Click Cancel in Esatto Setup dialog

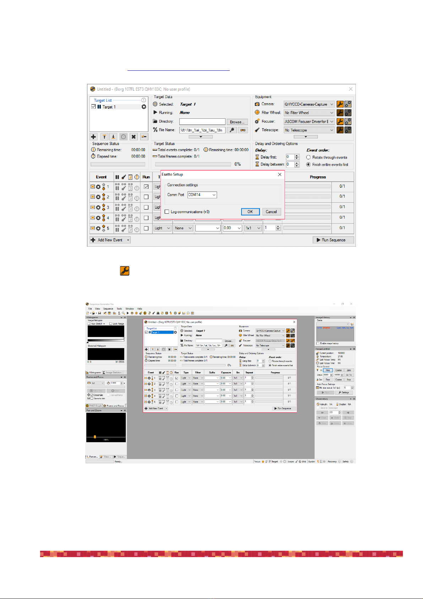point(271,212)
